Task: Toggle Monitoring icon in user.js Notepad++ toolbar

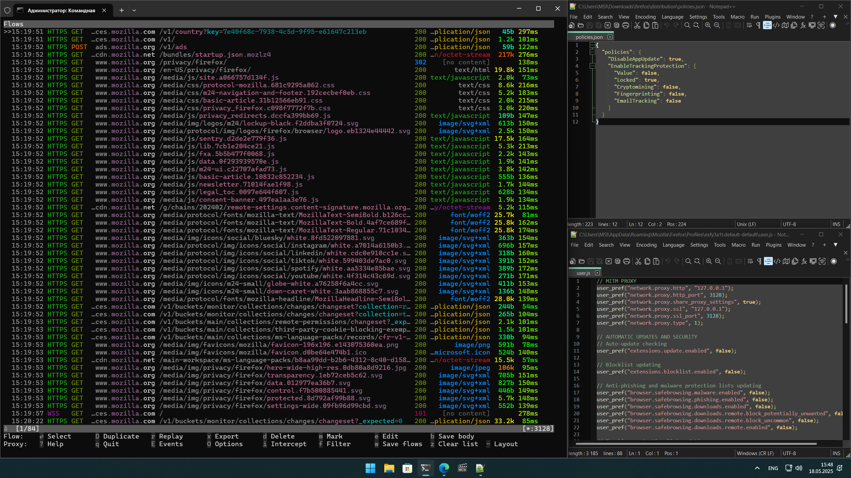Action: (x=822, y=262)
